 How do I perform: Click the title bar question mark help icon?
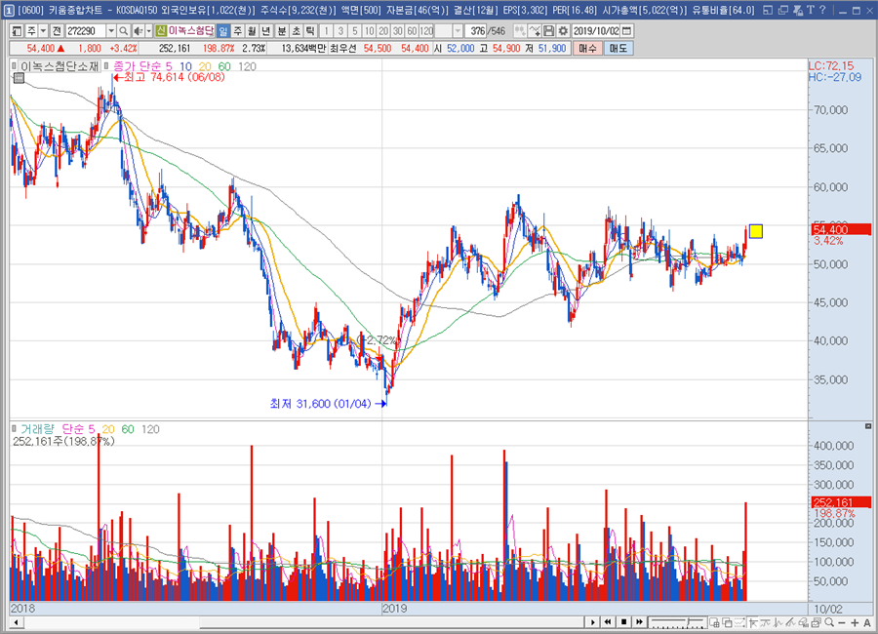pyautogui.click(x=822, y=10)
